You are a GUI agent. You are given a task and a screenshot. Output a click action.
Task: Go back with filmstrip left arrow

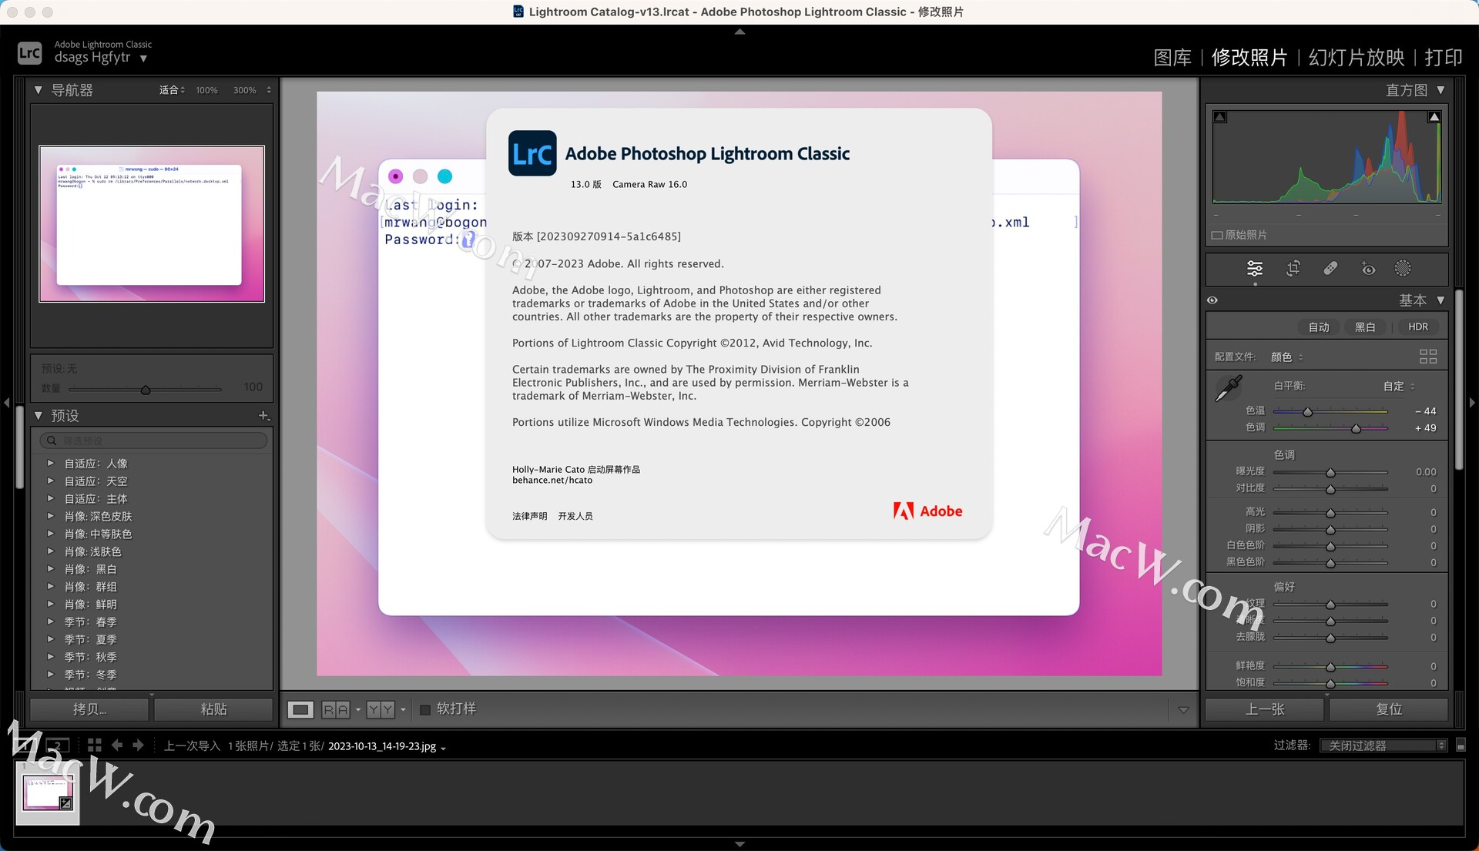(x=117, y=745)
